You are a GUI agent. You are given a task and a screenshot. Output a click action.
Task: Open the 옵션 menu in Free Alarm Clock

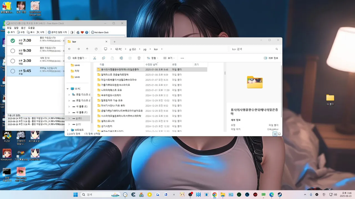tap(23, 28)
